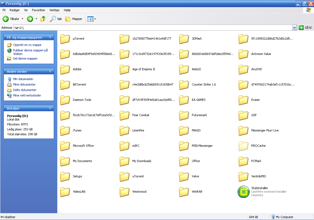Collapse the Detaljer panel
Screen dimensions: 314x220
50,108
